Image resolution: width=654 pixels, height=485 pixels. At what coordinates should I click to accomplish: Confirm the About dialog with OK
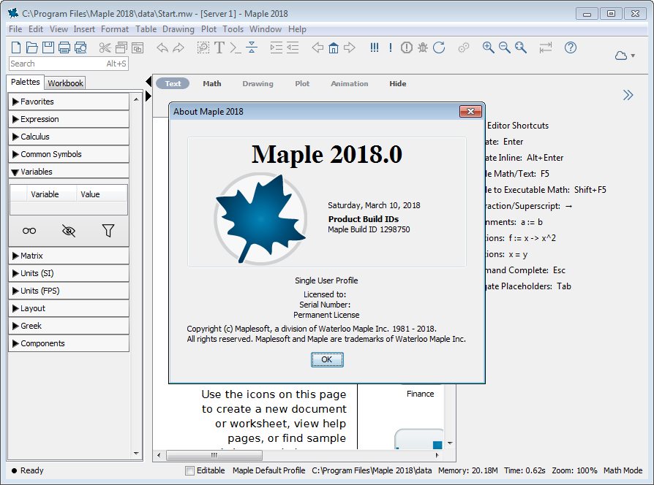coord(327,359)
